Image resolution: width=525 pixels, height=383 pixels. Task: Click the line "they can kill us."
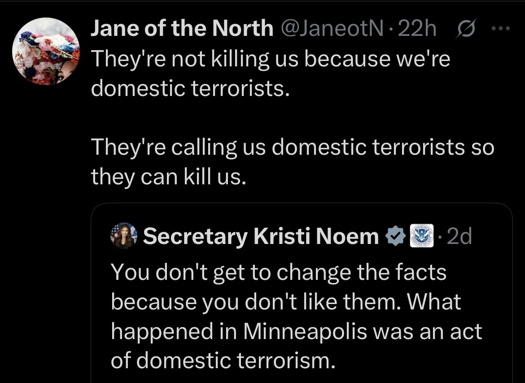pos(169,178)
